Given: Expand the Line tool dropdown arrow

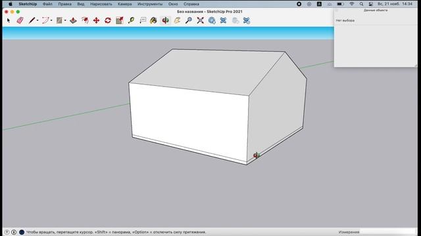Looking at the screenshot, I should tap(37, 20).
